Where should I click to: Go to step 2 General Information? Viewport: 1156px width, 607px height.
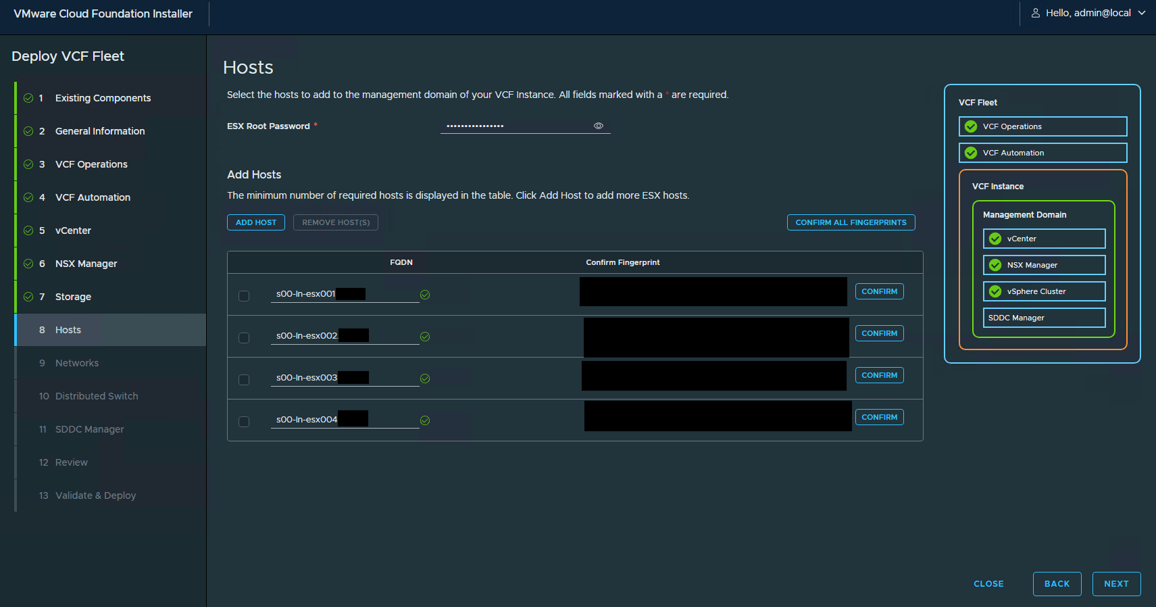click(110, 131)
